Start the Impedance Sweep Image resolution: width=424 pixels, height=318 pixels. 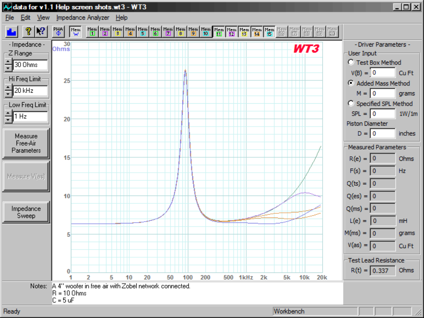click(26, 212)
